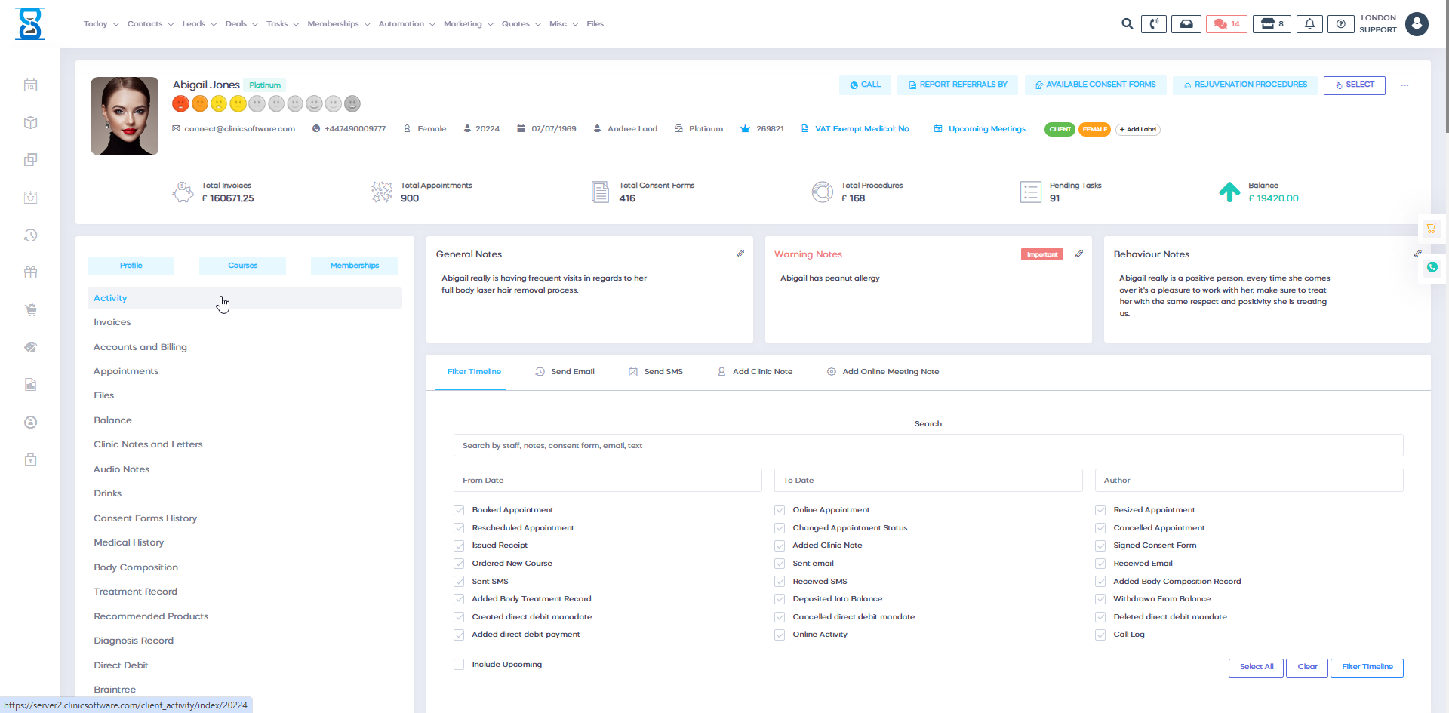Expand the Contacts dropdown menu

pos(149,24)
